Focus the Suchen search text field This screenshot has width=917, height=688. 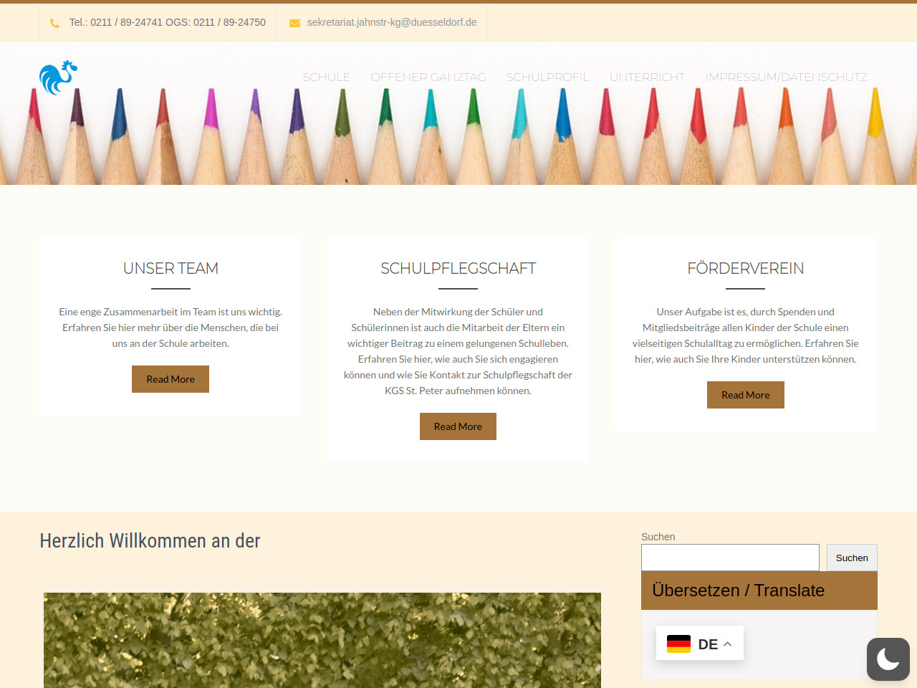pos(729,558)
